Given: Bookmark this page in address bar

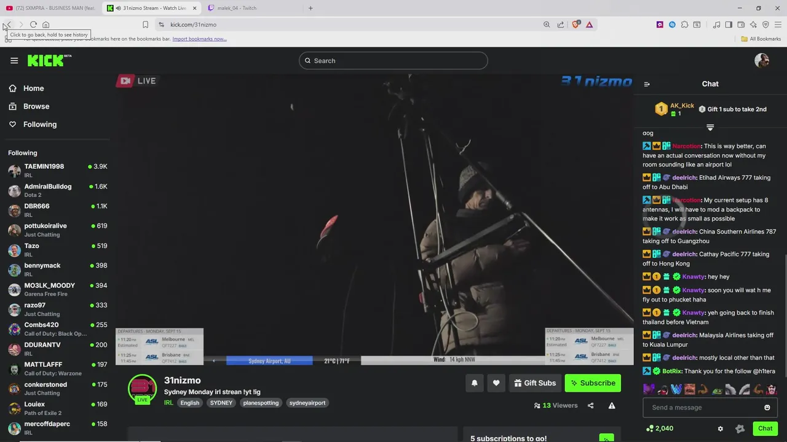Looking at the screenshot, I should tap(145, 25).
